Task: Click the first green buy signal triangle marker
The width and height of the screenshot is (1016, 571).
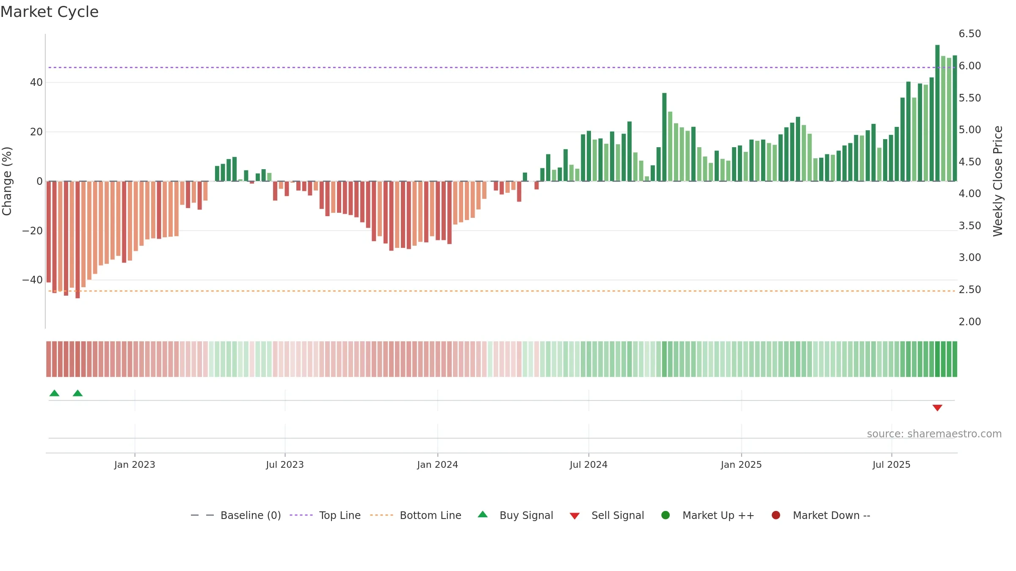Action: 54,393
